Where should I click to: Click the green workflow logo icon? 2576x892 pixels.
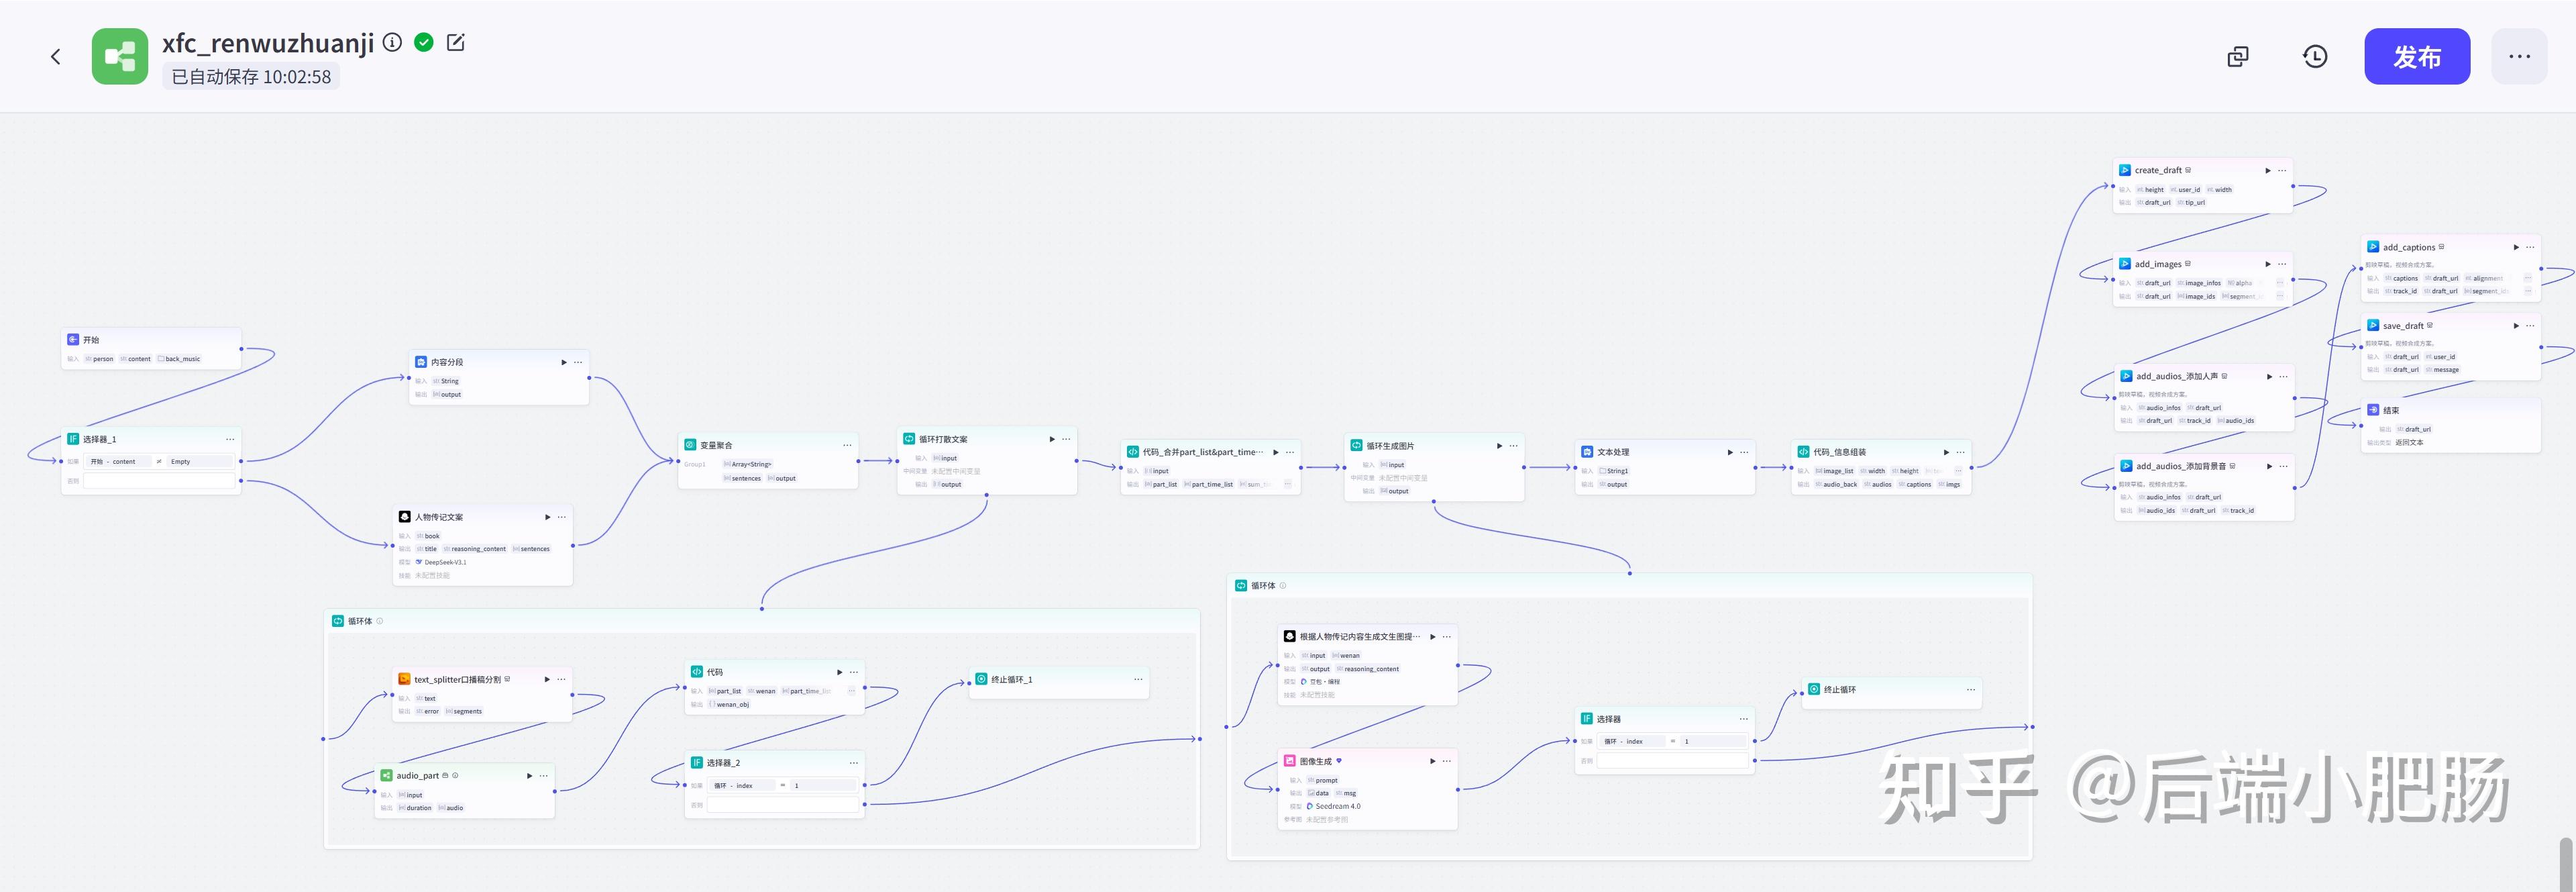click(x=120, y=56)
